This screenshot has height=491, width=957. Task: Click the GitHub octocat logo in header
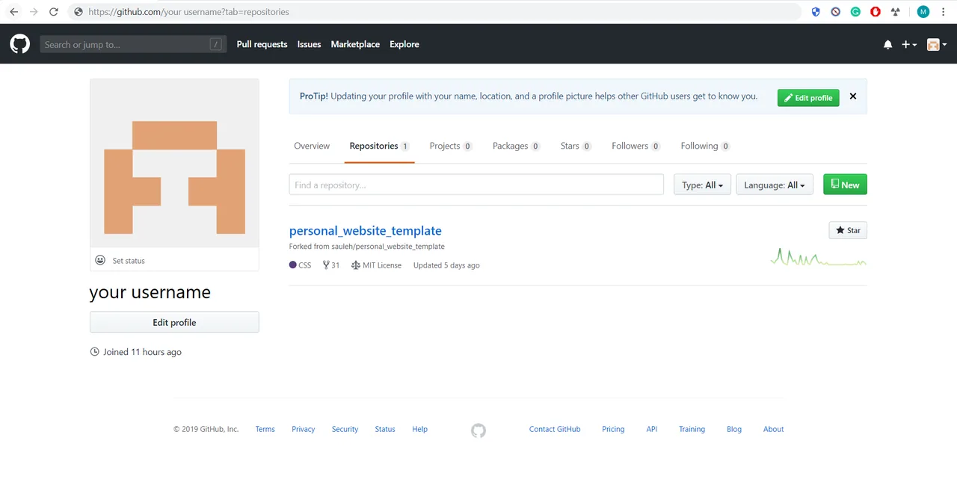point(20,44)
